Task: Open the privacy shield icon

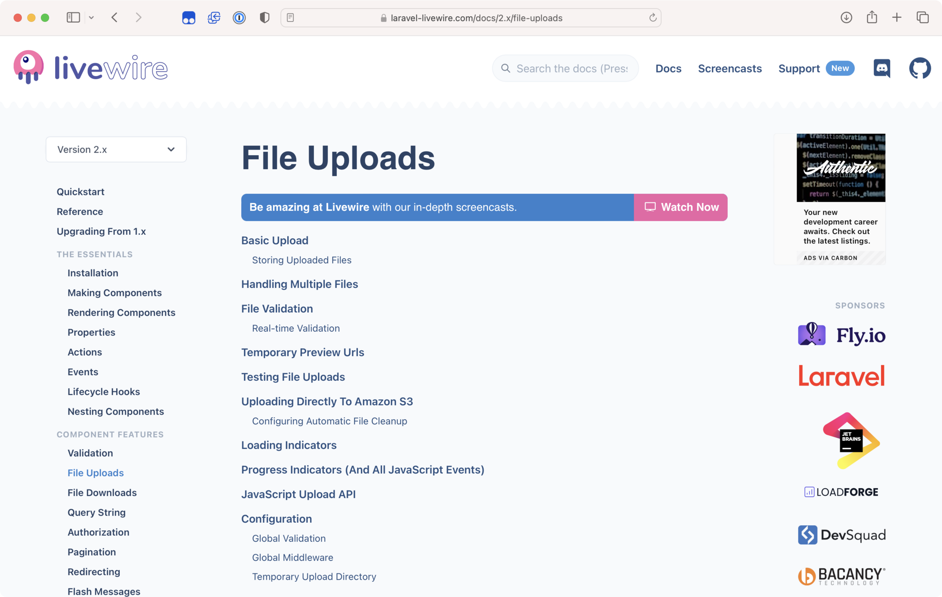Action: tap(264, 18)
